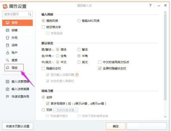171x131 pixels.
Task: Click the Sogou logo icon in the title bar
Action: pos(5,6)
